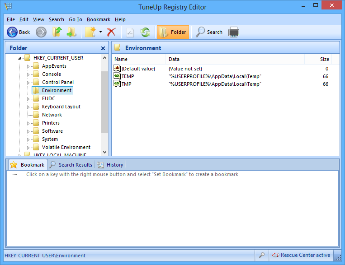The image size is (345, 265).
Task: Click the Forward arrow button
Action: (x=41, y=32)
